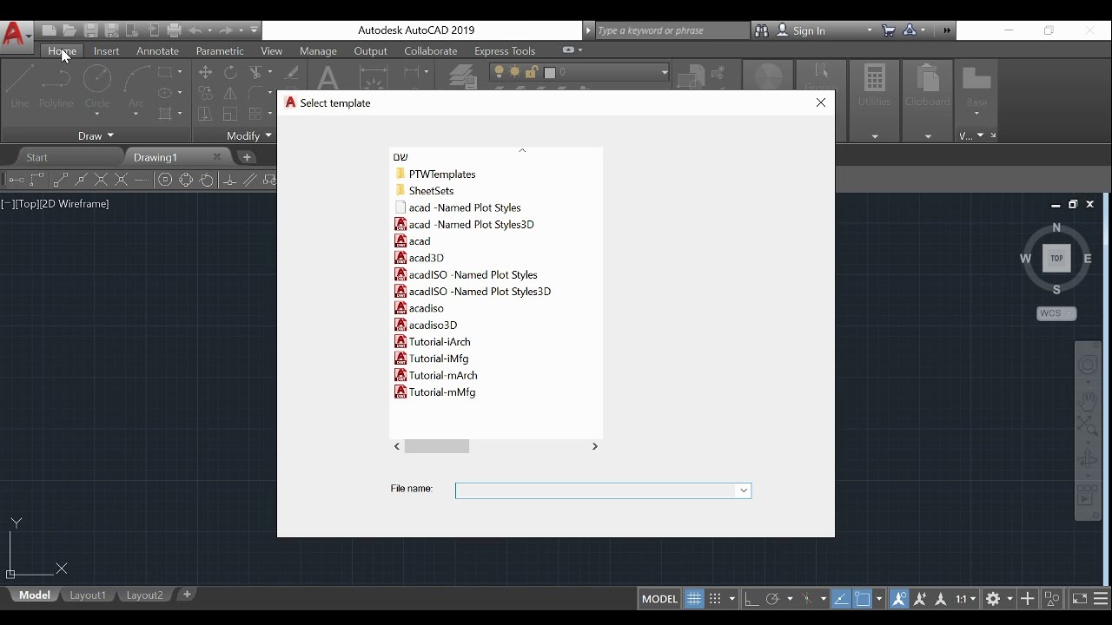Screen dimensions: 1112x625
Task: Click the Redo arrow in Quick Access toolbar
Action: coord(226,30)
